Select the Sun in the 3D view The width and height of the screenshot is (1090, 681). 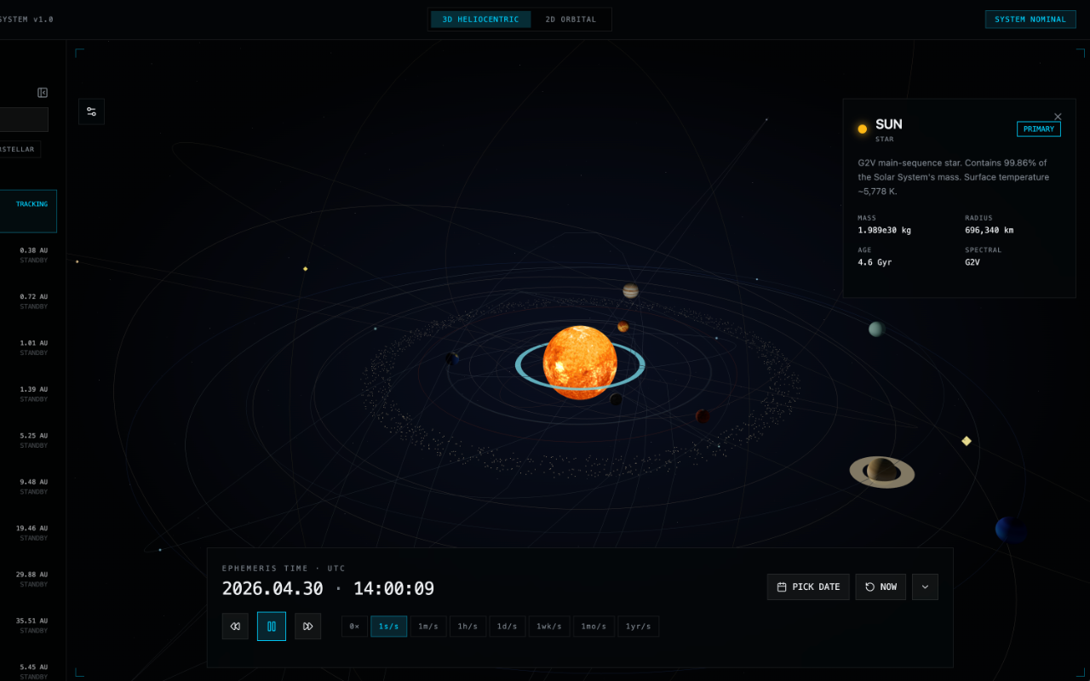(580, 363)
